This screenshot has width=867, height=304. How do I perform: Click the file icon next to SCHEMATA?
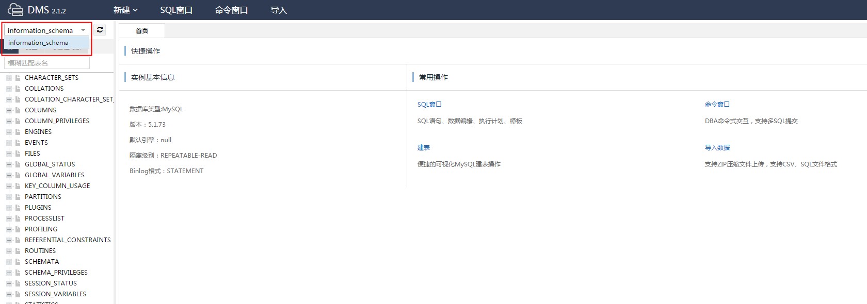coord(18,262)
